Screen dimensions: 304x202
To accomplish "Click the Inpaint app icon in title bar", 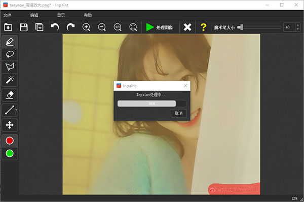I will point(6,5).
